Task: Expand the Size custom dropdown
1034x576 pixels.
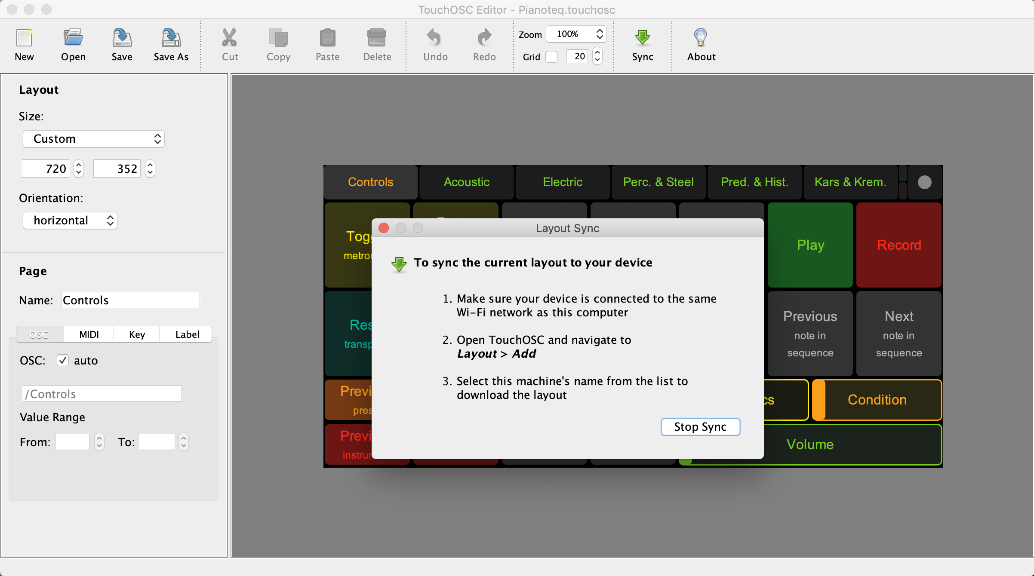Action: pyautogui.click(x=92, y=139)
